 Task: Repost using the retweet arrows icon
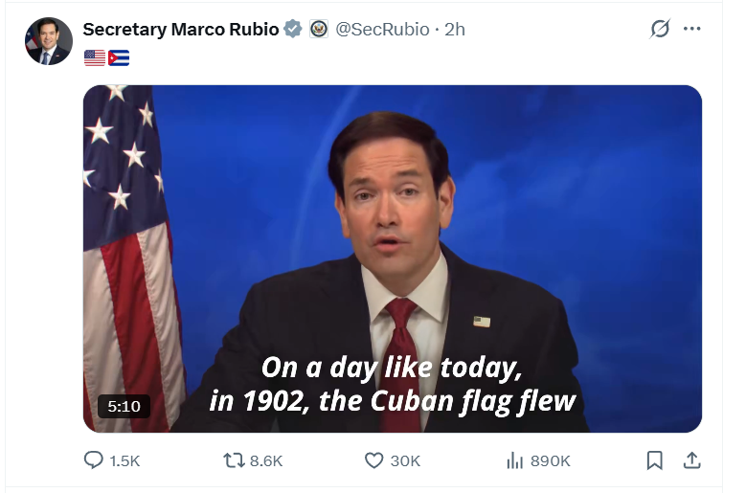(234, 460)
